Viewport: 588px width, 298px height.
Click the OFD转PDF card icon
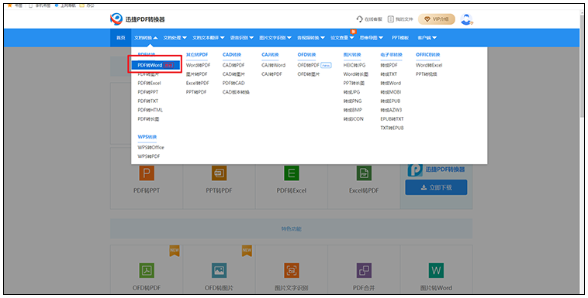click(x=147, y=270)
